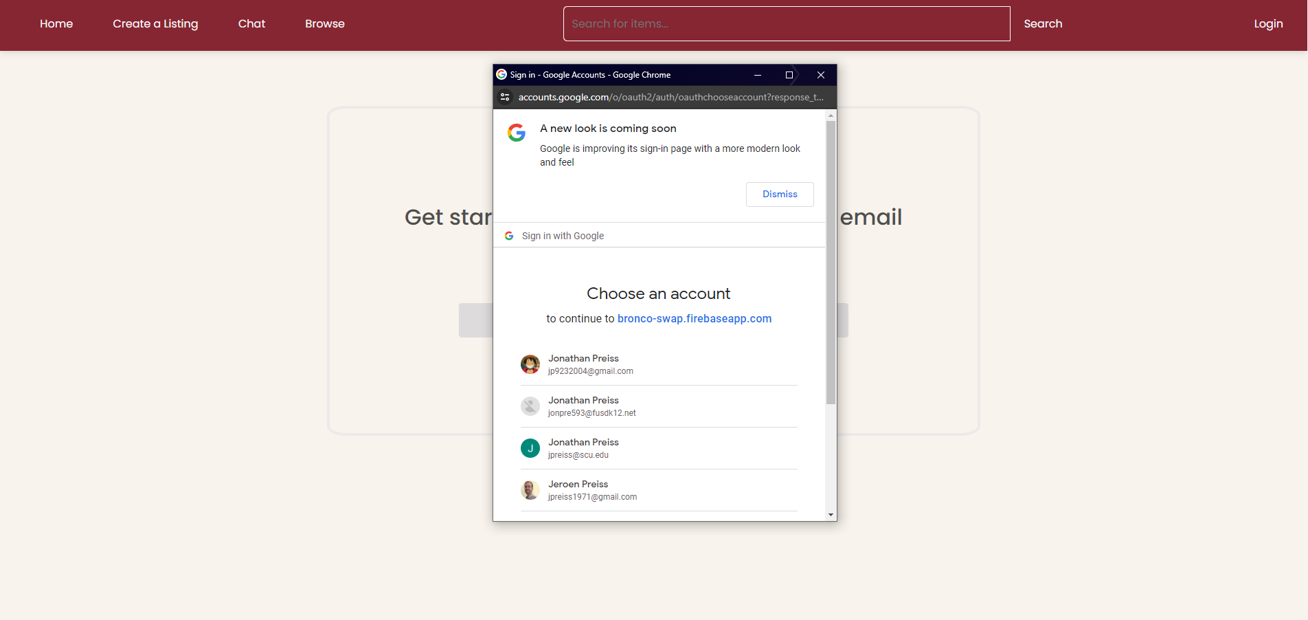The height and width of the screenshot is (620, 1308).
Task: Open the Browse page
Action: click(325, 24)
